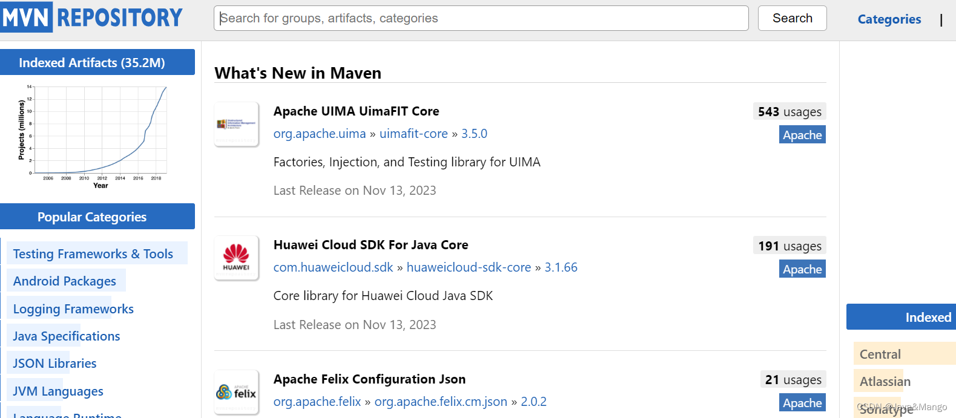Focus the groups and artifacts search field
Viewport: 956px width, 418px height.
(481, 18)
